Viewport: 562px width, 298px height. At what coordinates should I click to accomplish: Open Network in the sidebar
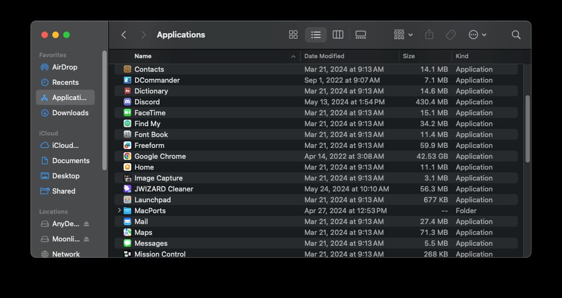65,254
